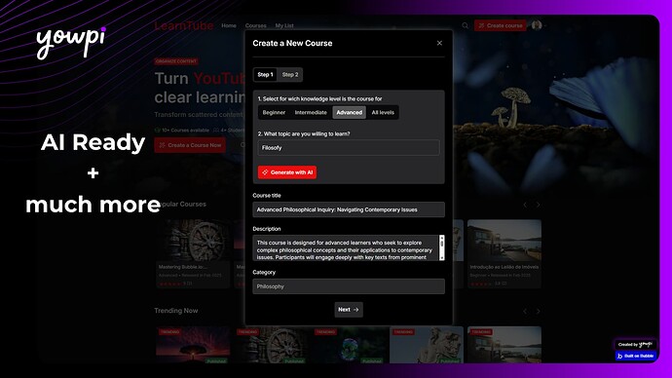Click the next arrow of Trending Now
The height and width of the screenshot is (378, 672).
(538, 311)
